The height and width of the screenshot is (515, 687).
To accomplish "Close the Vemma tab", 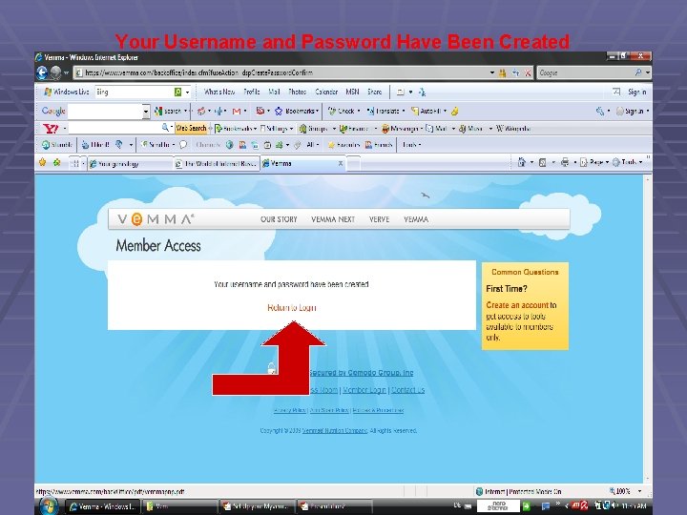I will coord(341,163).
